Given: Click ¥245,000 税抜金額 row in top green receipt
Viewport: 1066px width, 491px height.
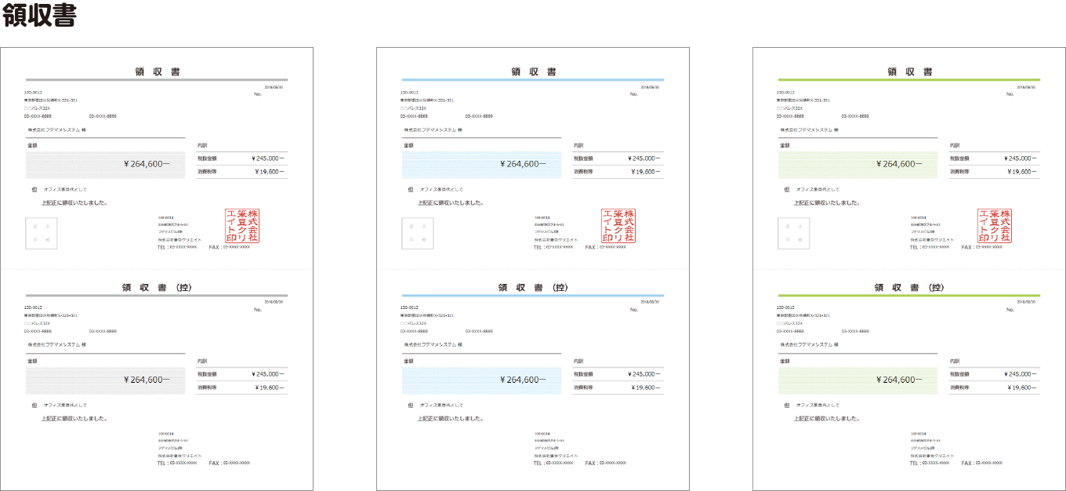Looking at the screenshot, I should [994, 158].
